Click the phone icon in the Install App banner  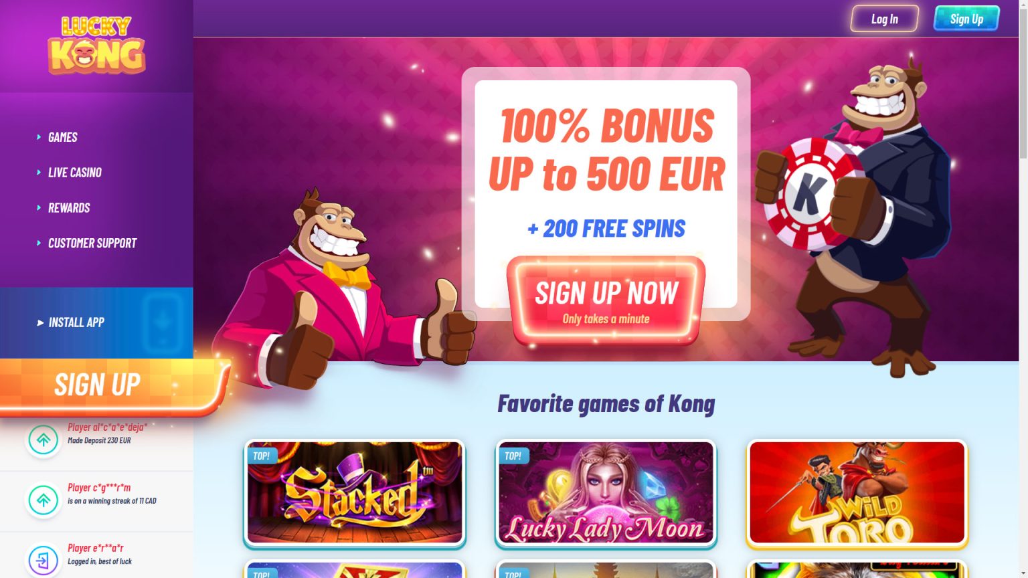pos(163,323)
